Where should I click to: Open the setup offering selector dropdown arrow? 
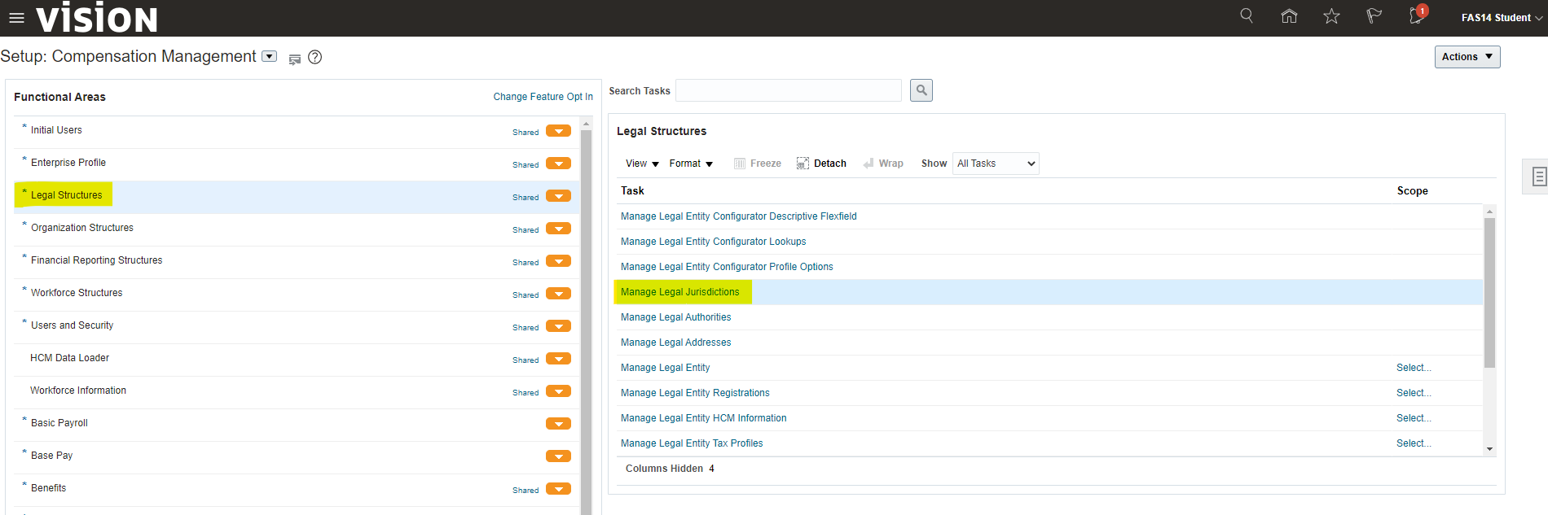[x=269, y=56]
